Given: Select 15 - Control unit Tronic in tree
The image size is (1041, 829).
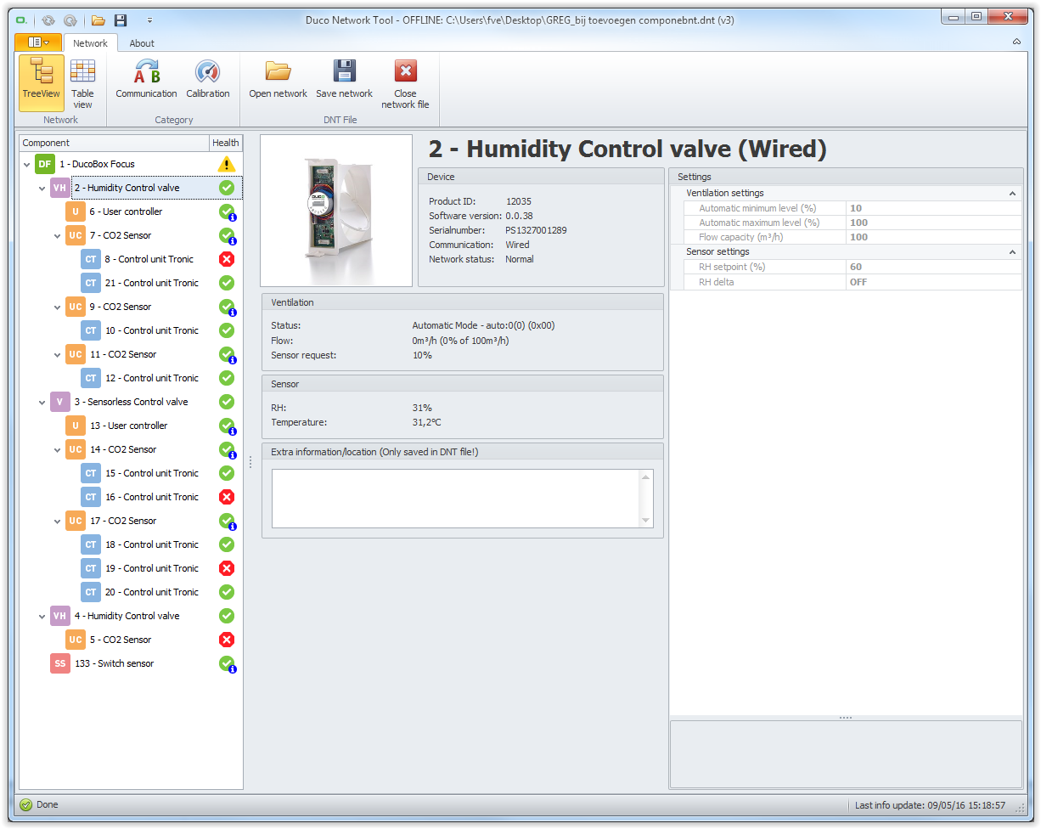Looking at the screenshot, I should point(152,473).
